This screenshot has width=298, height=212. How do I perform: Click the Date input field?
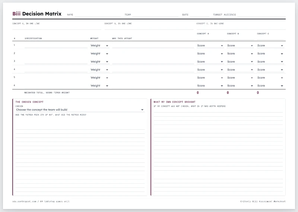click(200, 15)
